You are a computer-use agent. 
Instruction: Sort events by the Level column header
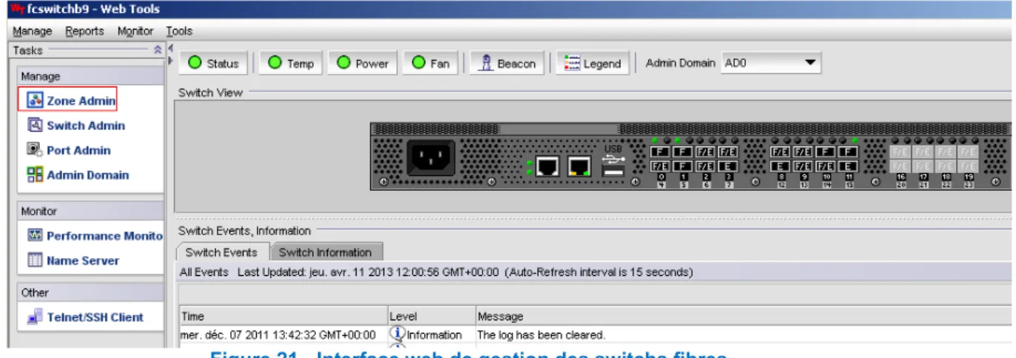pos(432,317)
